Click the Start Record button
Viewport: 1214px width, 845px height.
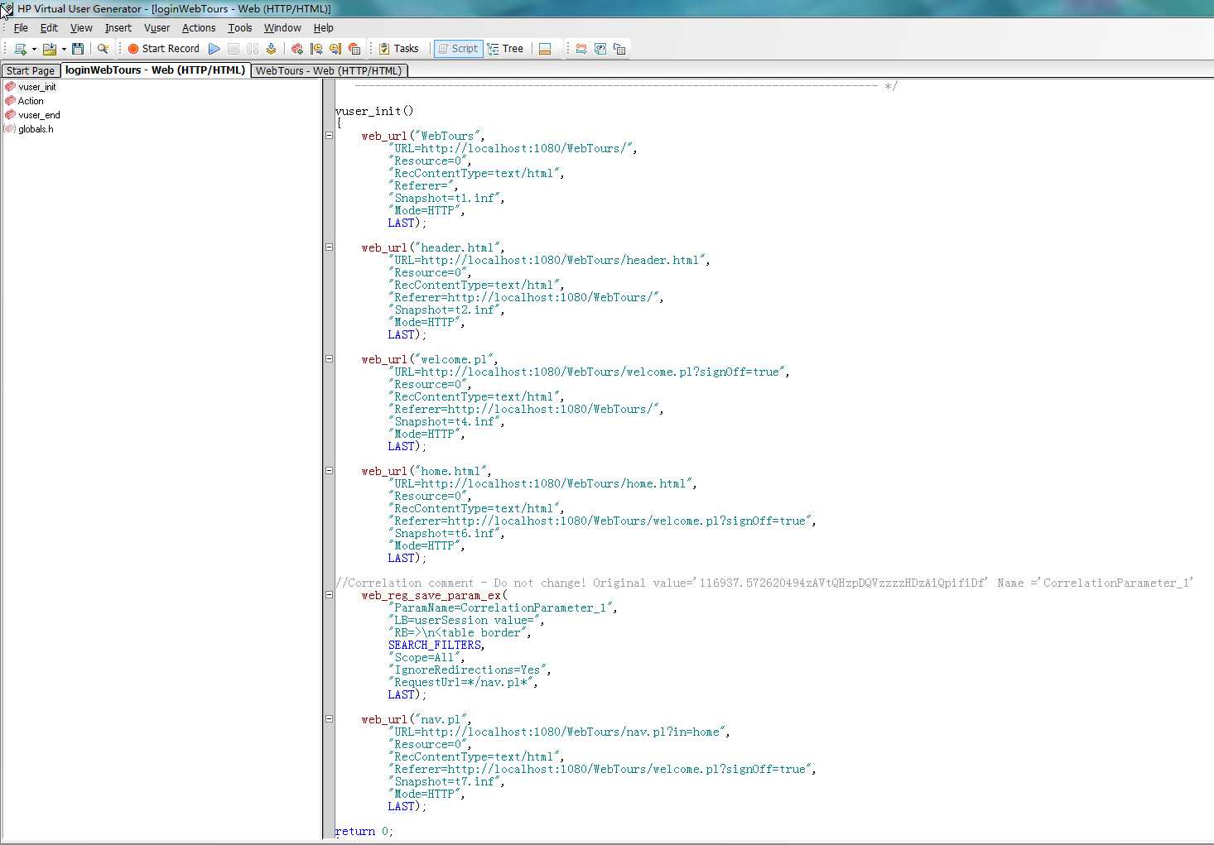(163, 49)
